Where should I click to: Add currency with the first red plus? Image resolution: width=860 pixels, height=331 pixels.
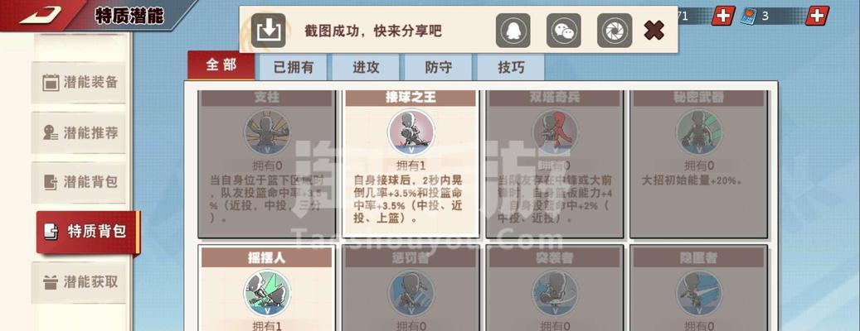tap(723, 16)
